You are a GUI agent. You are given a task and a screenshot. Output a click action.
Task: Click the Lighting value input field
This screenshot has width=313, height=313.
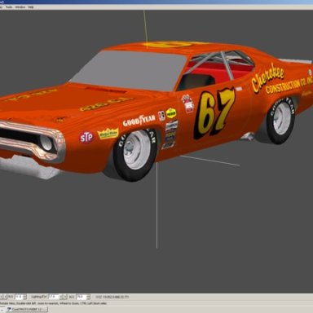coord(53,297)
